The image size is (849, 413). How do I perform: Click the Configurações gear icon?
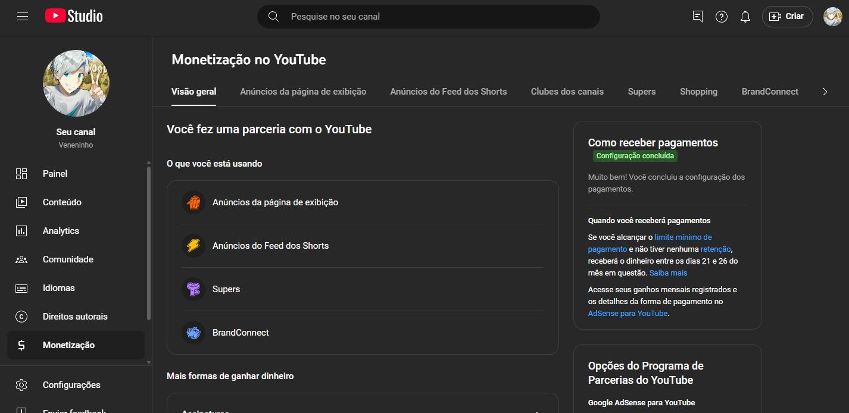click(21, 385)
